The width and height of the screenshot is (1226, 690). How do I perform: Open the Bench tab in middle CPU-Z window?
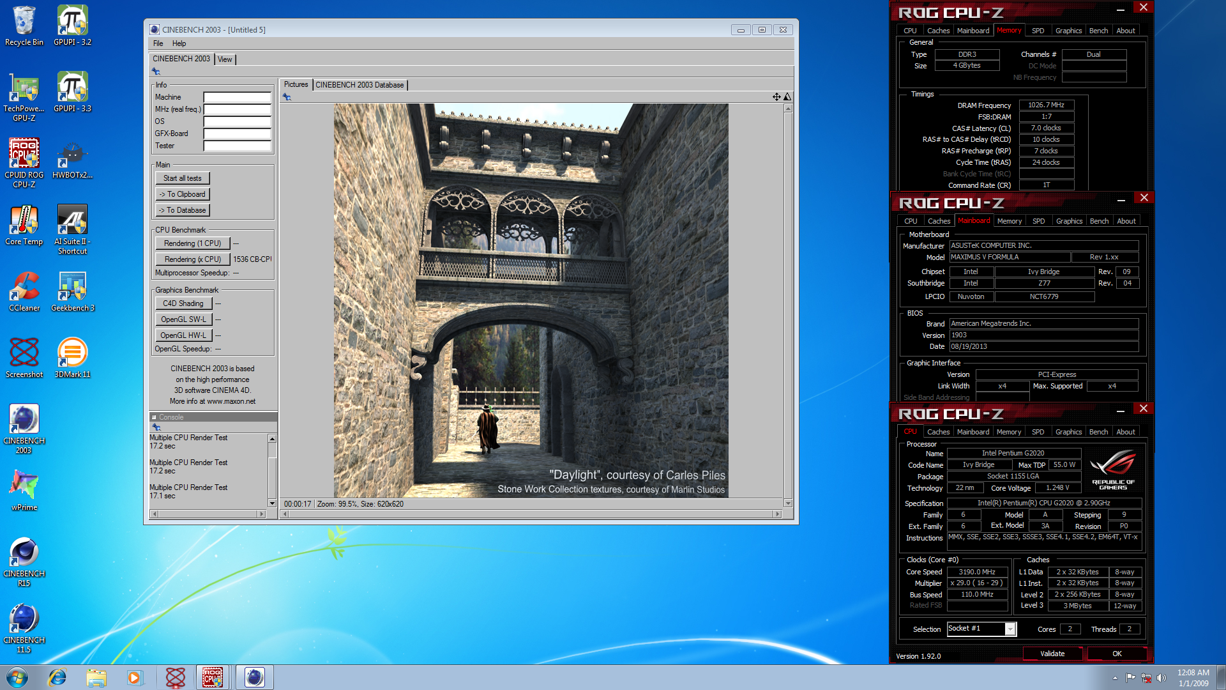(1099, 221)
